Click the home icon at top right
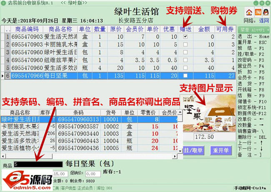The image size is (271, 192). [x=249, y=12]
